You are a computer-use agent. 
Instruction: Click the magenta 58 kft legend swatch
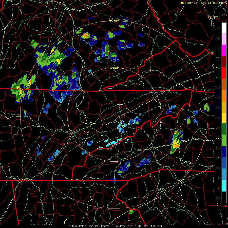[x=224, y=50]
